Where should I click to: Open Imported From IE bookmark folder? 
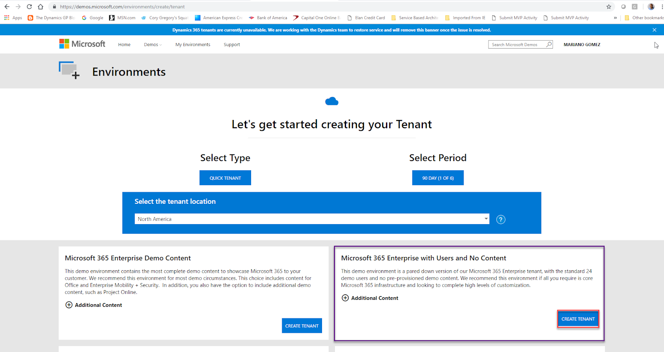(465, 18)
